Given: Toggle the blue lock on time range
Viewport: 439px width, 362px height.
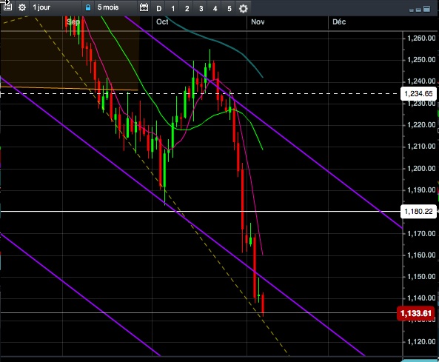Looking at the screenshot, I should (x=88, y=7).
